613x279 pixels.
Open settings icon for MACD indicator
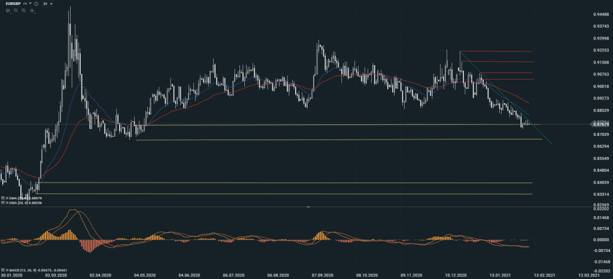(x=3, y=270)
